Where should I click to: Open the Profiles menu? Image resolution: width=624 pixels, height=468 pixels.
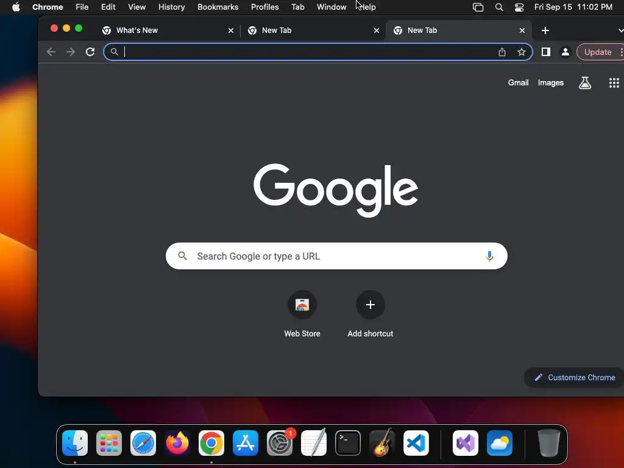(264, 7)
